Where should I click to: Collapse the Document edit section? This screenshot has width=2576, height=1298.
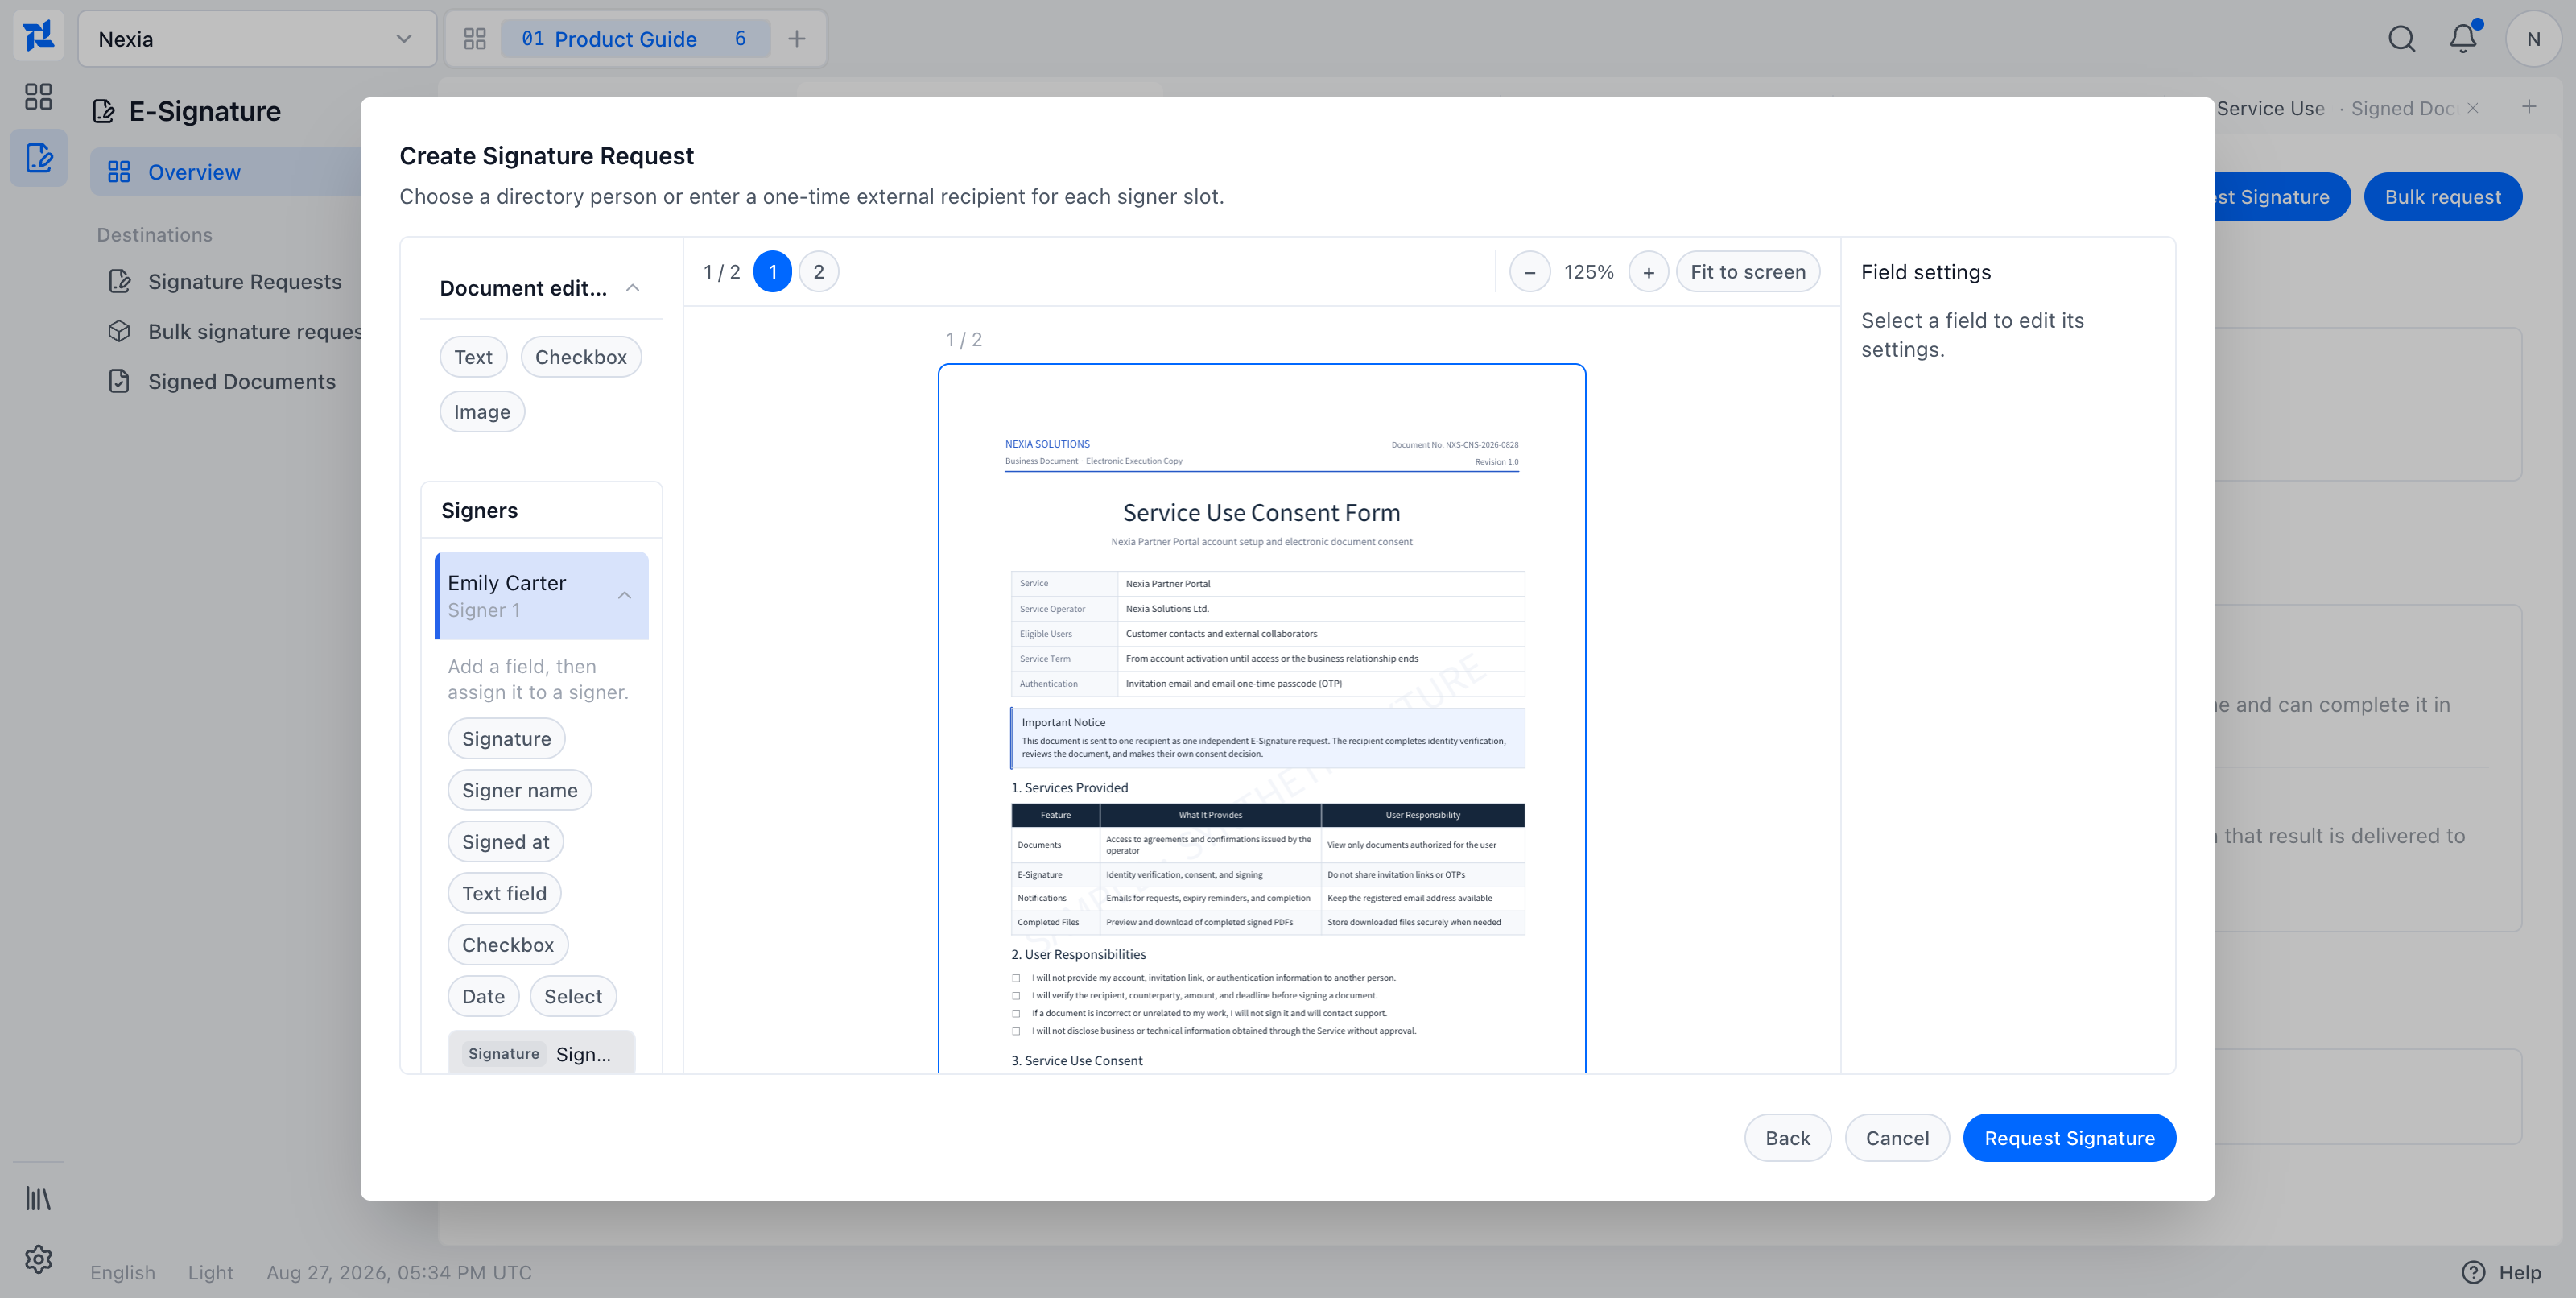632,288
